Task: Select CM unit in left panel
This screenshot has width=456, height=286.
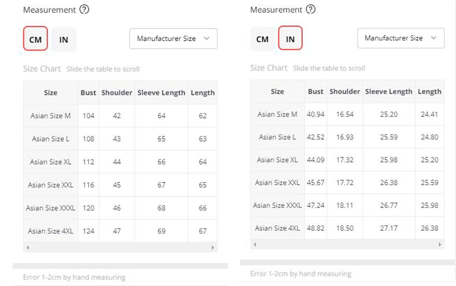Action: pyautogui.click(x=35, y=39)
